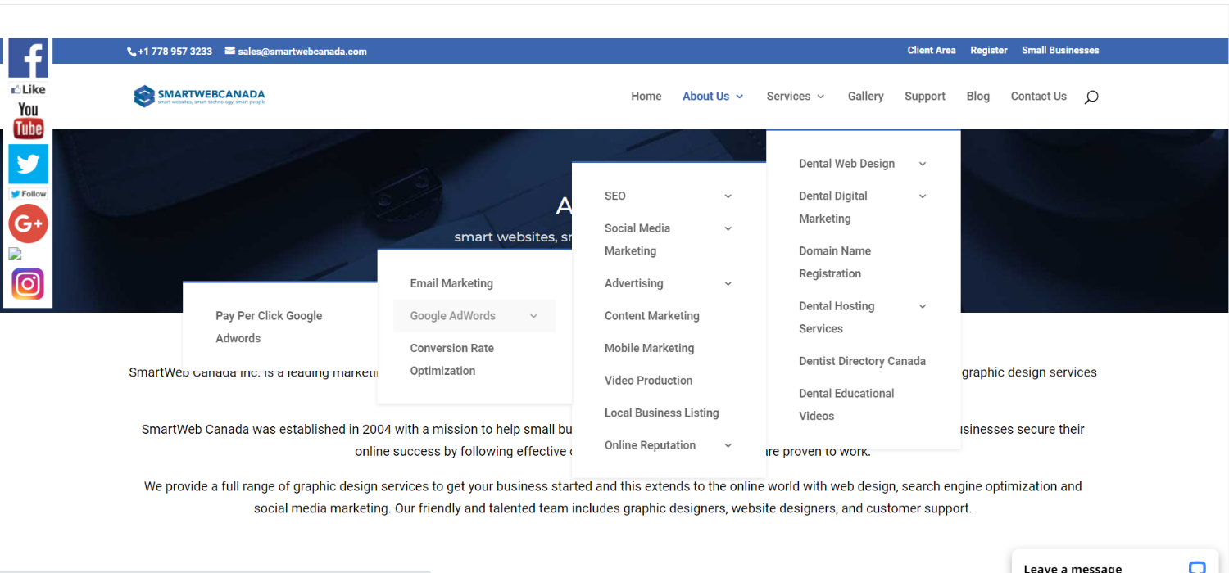Expand the Dental Digital Marketing chevron
Viewport: 1229px width, 573px height.
pos(922,196)
